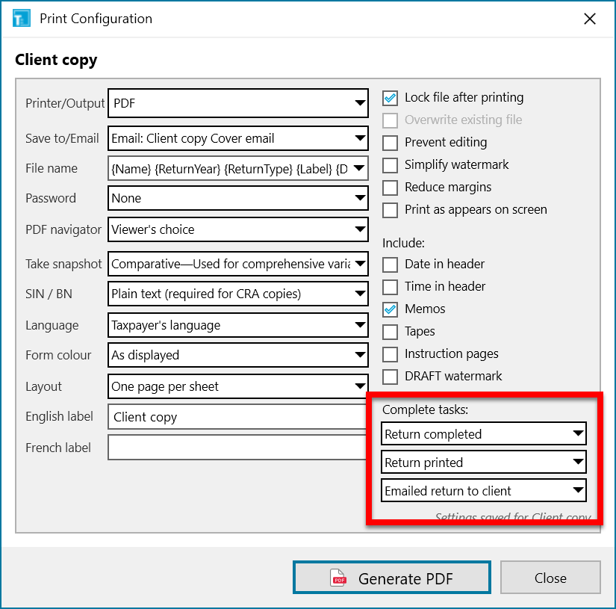Check the Reduce margins box
Screen dimensions: 616x609
coord(390,188)
